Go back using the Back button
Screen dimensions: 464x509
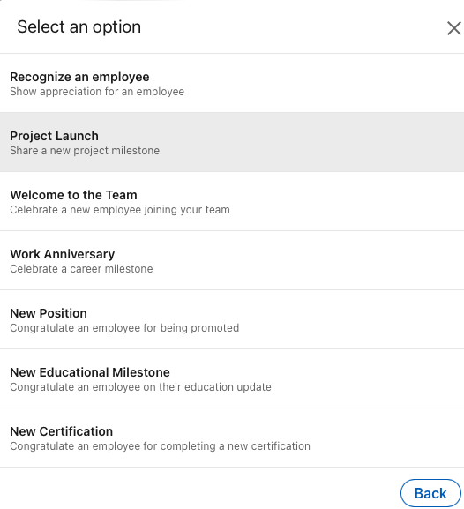tap(430, 493)
